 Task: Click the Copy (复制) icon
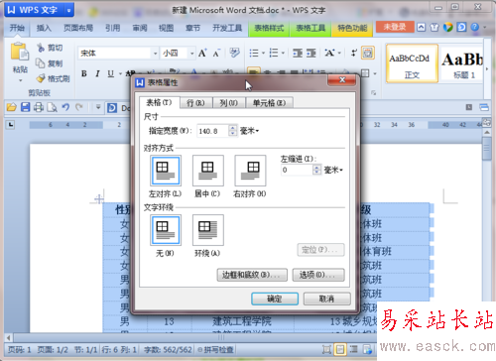coord(41,62)
